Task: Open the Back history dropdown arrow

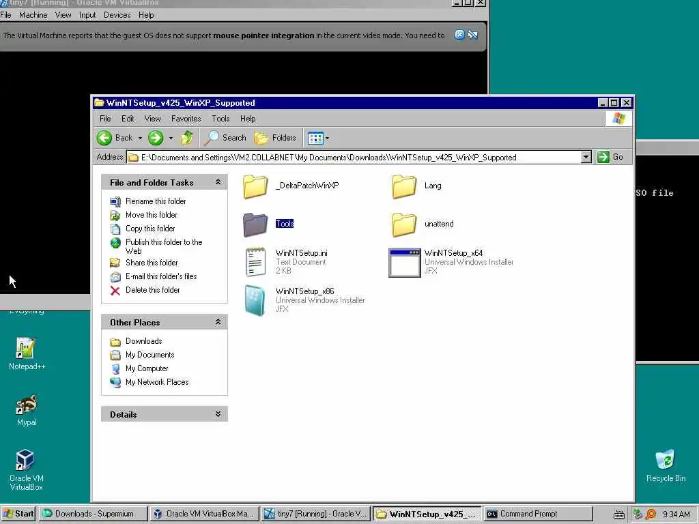Action: click(x=140, y=139)
